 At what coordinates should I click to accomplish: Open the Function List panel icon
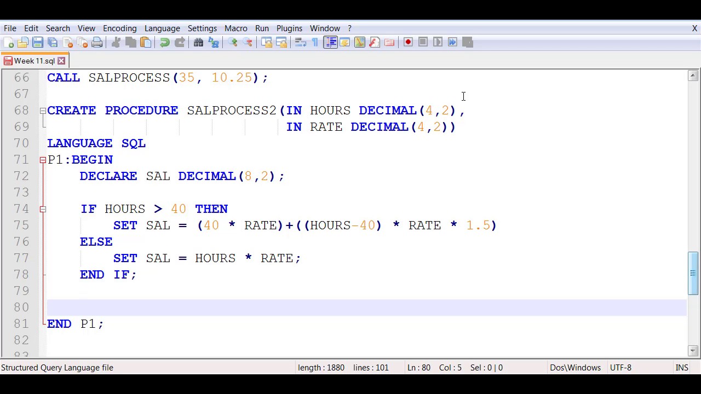pos(375,42)
